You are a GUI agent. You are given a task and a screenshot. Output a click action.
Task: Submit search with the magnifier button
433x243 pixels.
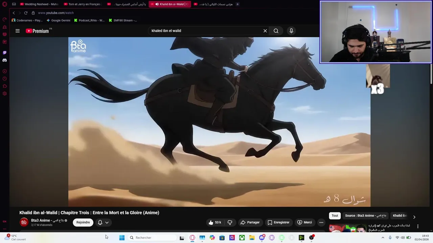276,31
